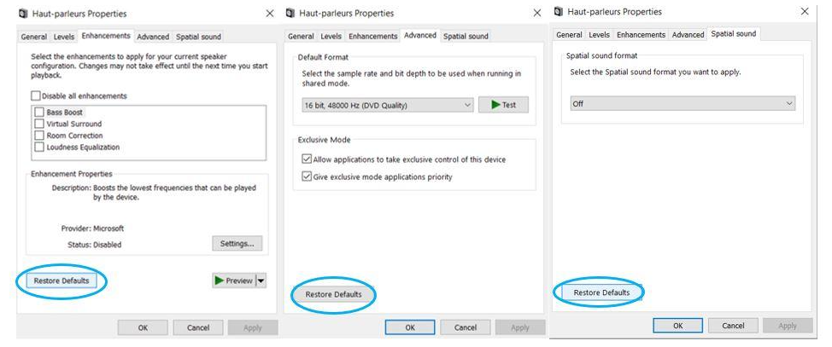The image size is (832, 347).
Task: Enable the Virtual Surround checkbox
Action: click(x=39, y=124)
